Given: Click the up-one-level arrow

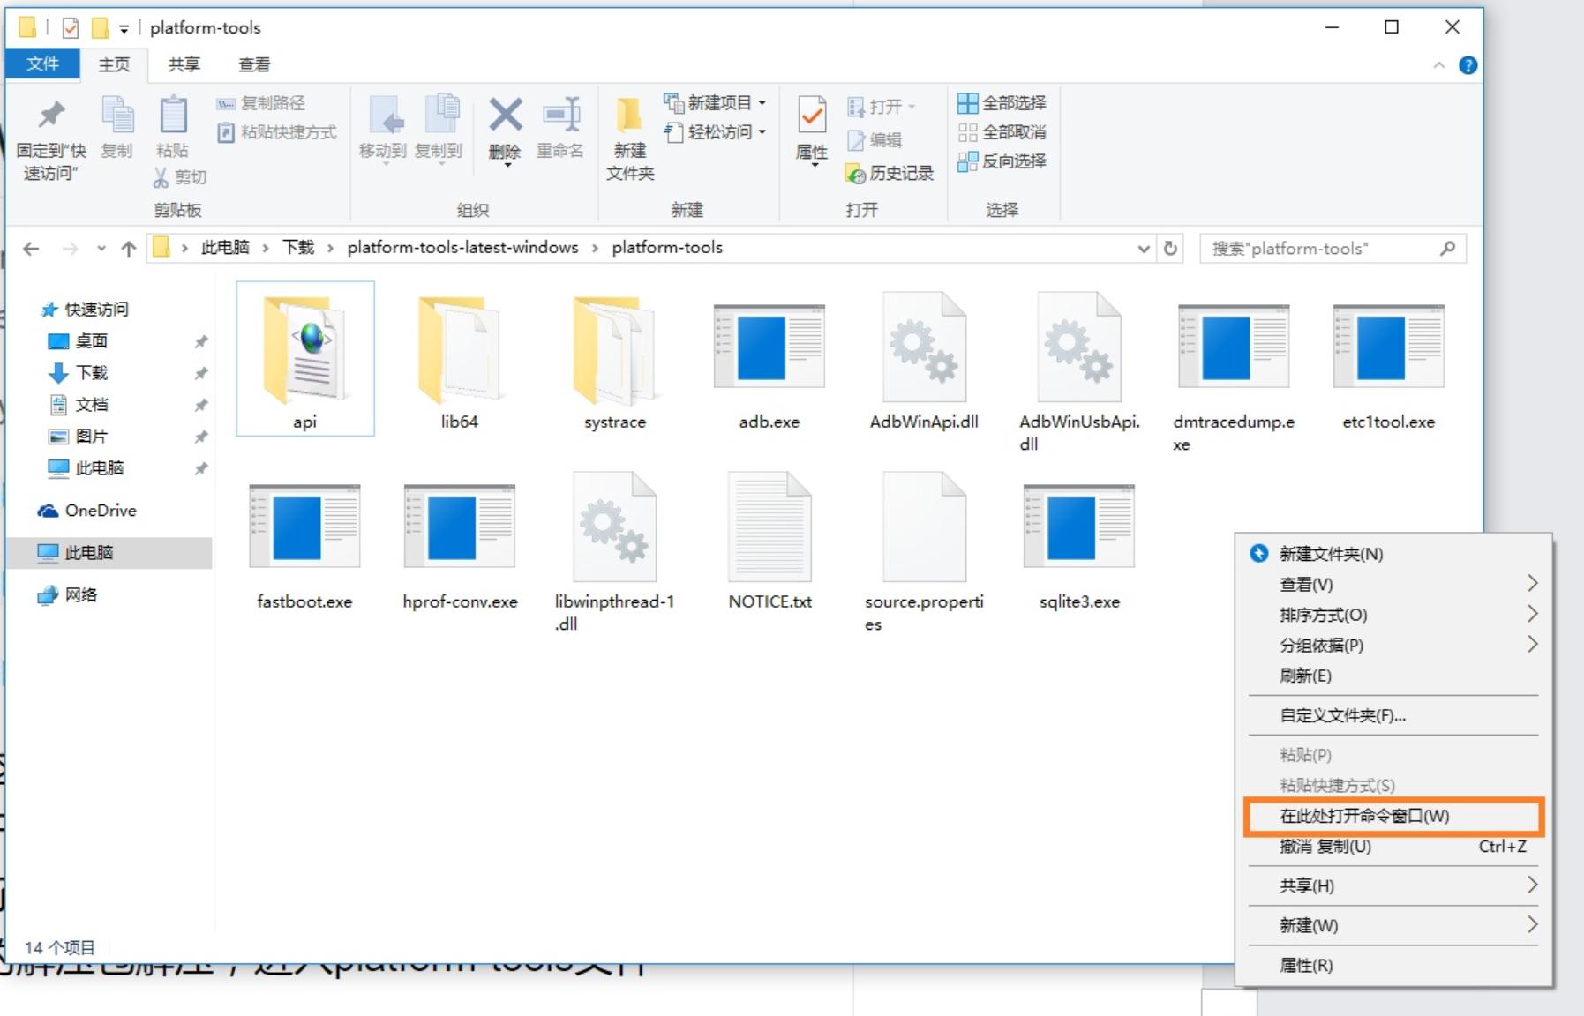Looking at the screenshot, I should [129, 249].
